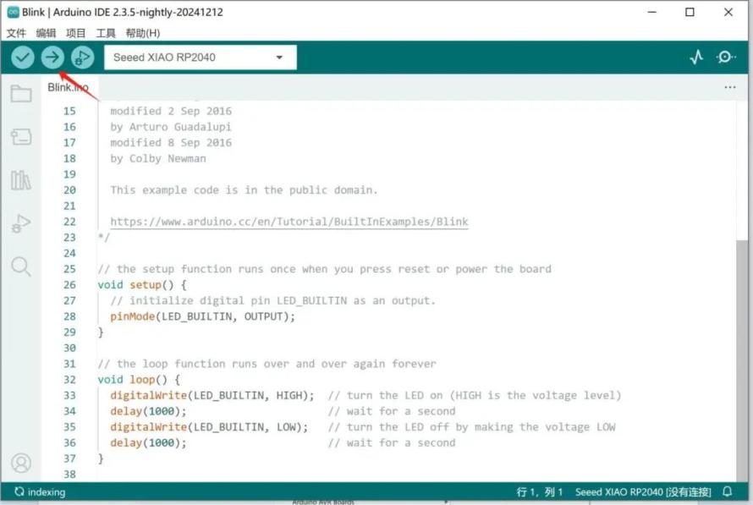This screenshot has height=505, width=753.
Task: Click '// turn the LED off' comment
Action: coord(471,427)
